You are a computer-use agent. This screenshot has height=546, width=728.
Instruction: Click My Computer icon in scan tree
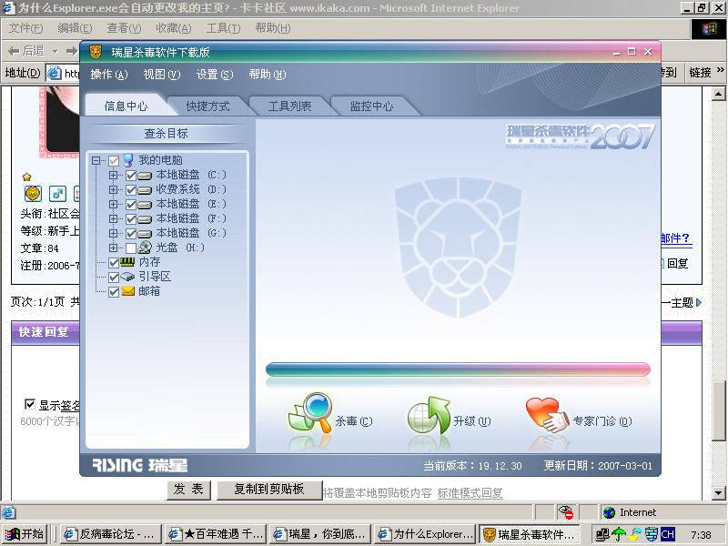pos(128,161)
